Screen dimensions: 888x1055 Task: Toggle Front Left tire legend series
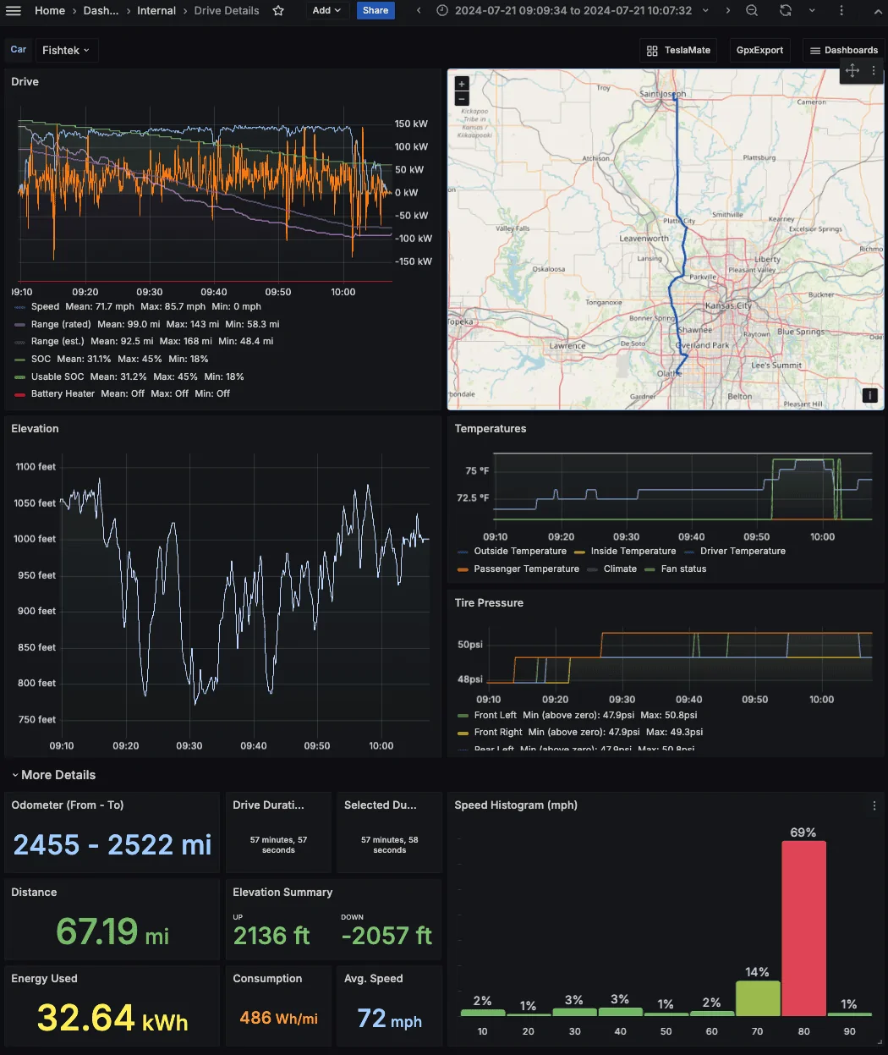pyautogui.click(x=495, y=715)
